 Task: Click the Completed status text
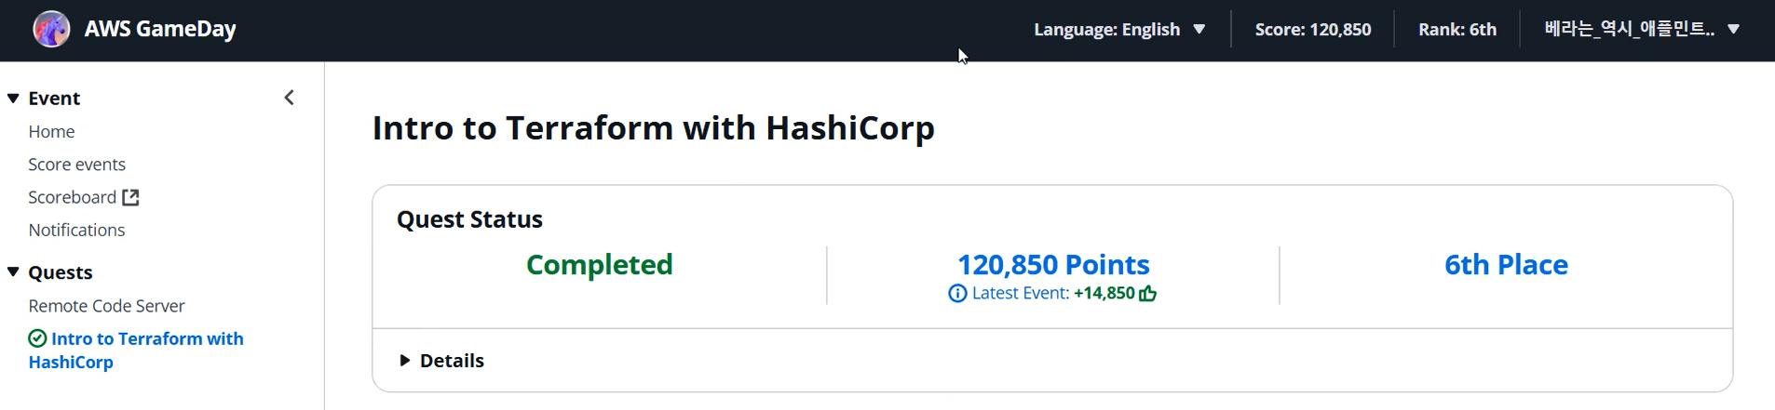[599, 265]
